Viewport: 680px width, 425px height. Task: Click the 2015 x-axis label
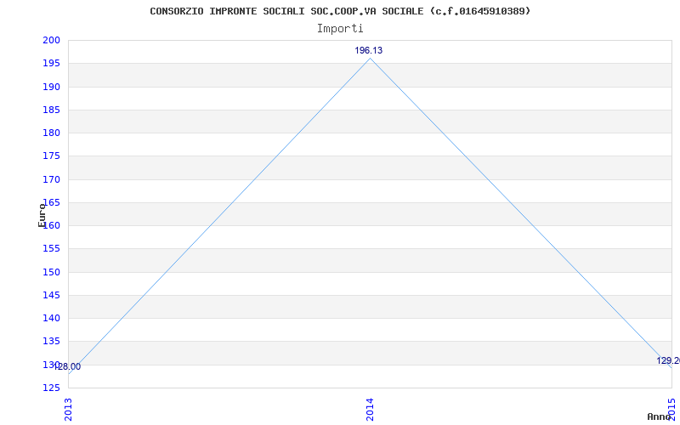(671, 408)
